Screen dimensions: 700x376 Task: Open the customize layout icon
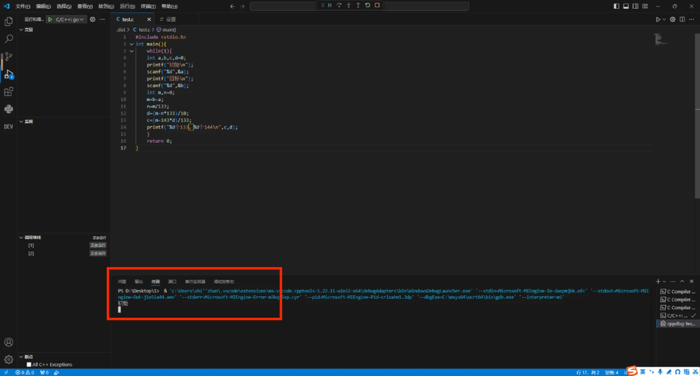tap(645, 6)
